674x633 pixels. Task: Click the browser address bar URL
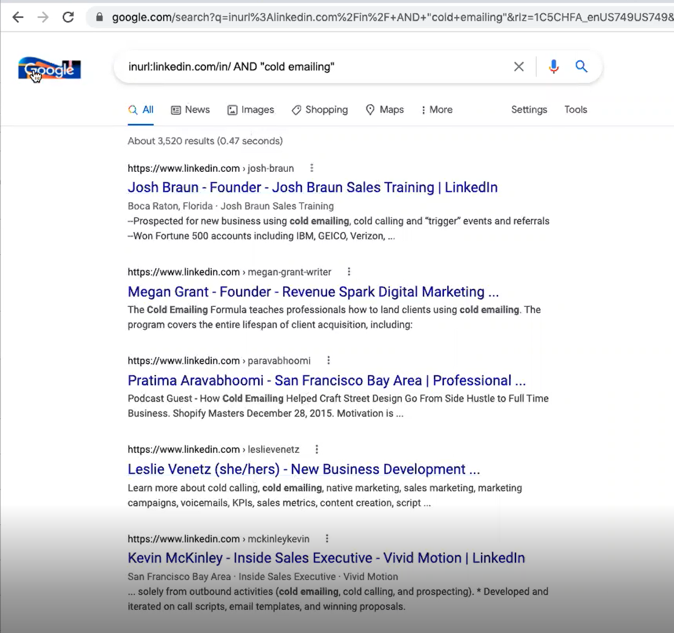[392, 17]
